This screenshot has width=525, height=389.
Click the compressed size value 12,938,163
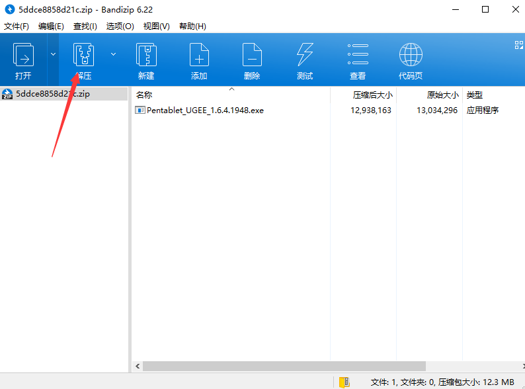point(371,110)
